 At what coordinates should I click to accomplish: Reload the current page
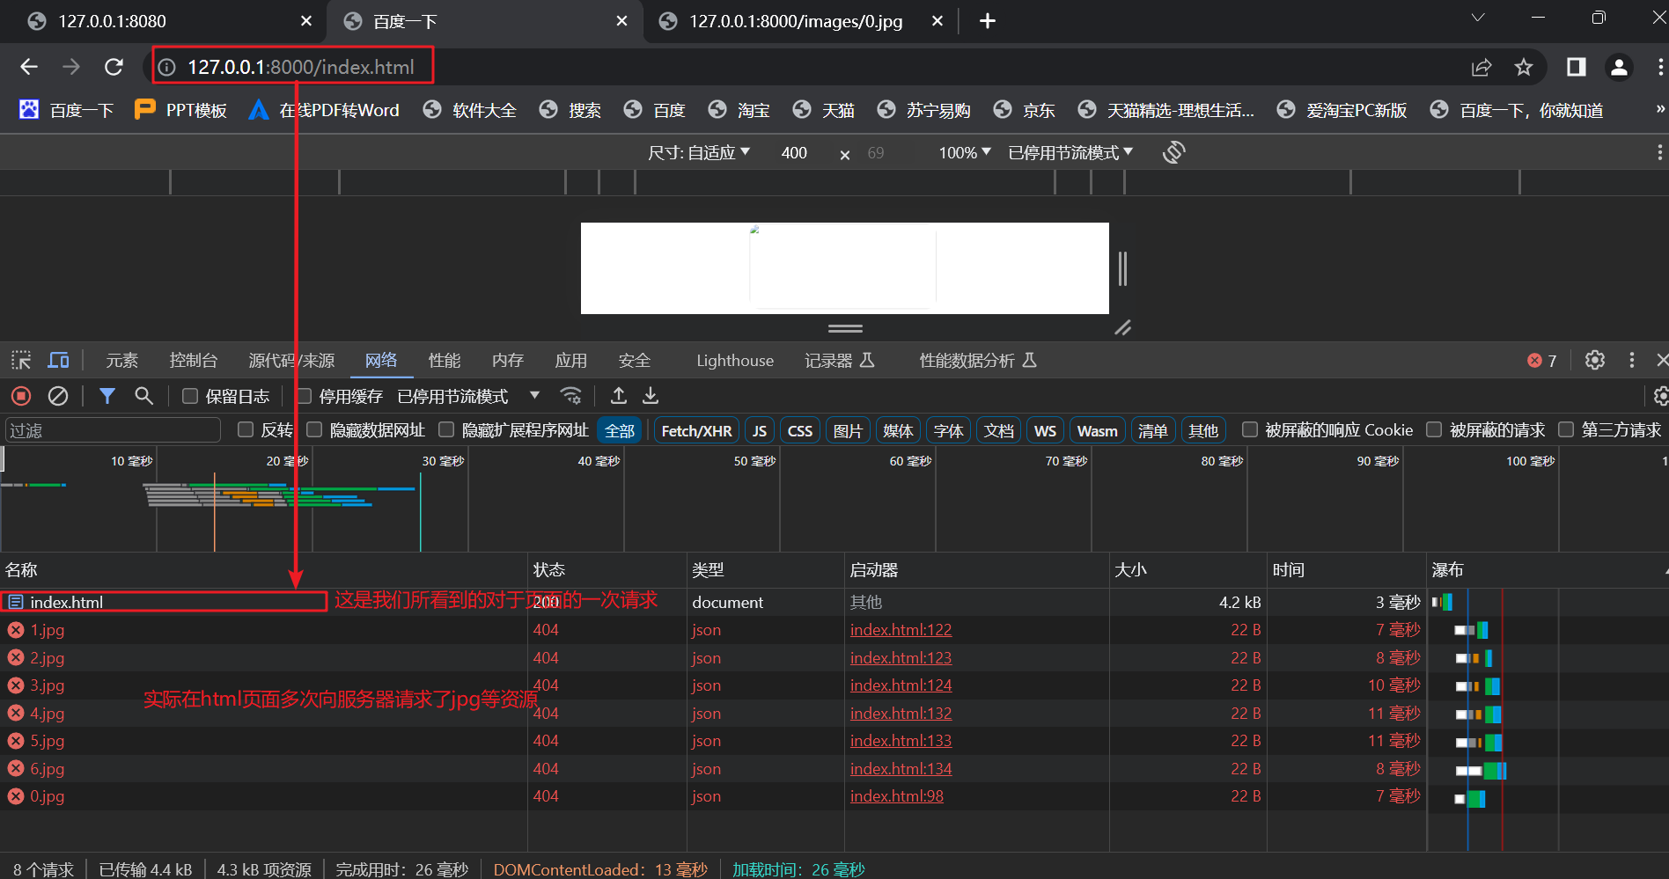114,67
